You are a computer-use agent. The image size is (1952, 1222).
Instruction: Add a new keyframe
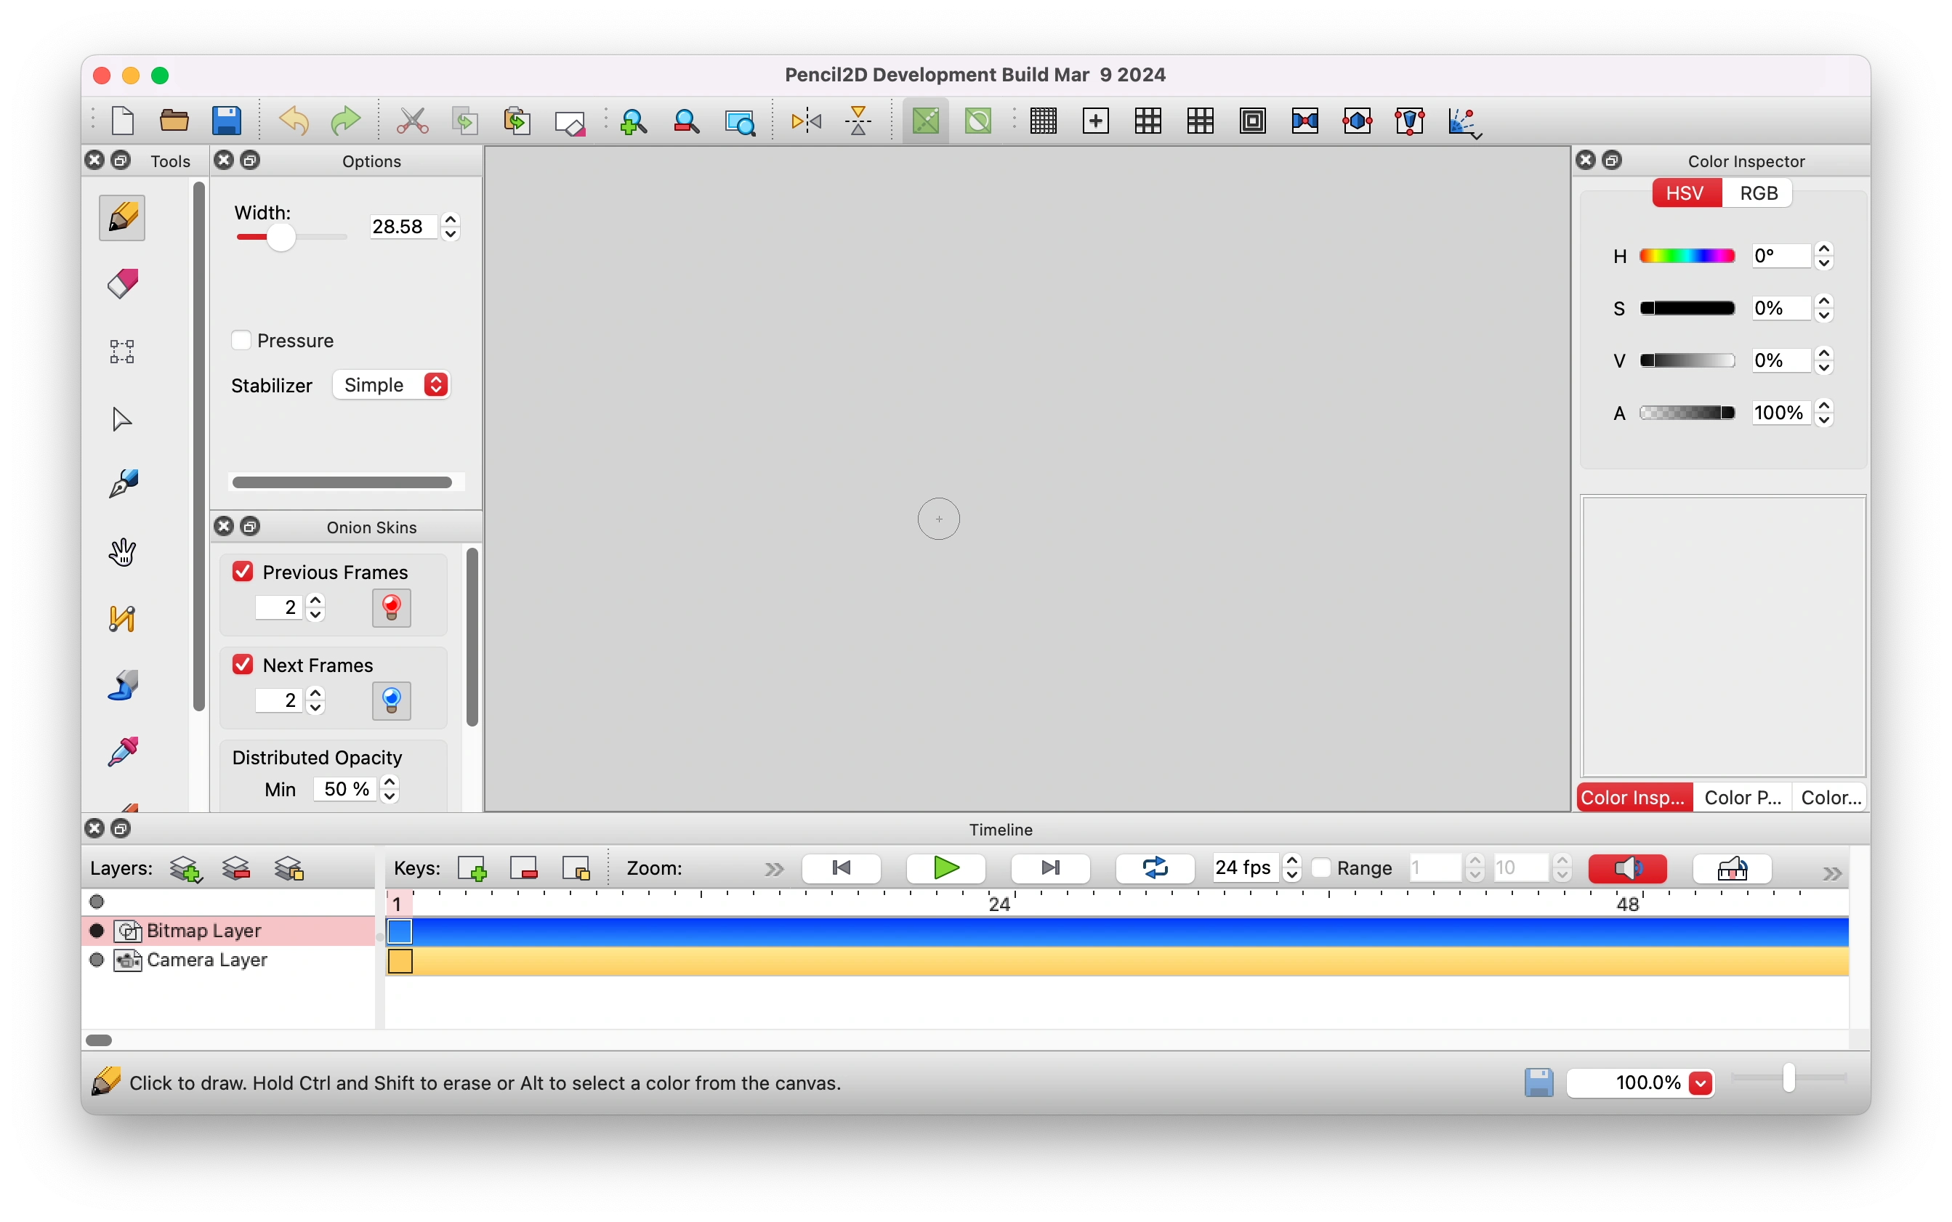(472, 869)
